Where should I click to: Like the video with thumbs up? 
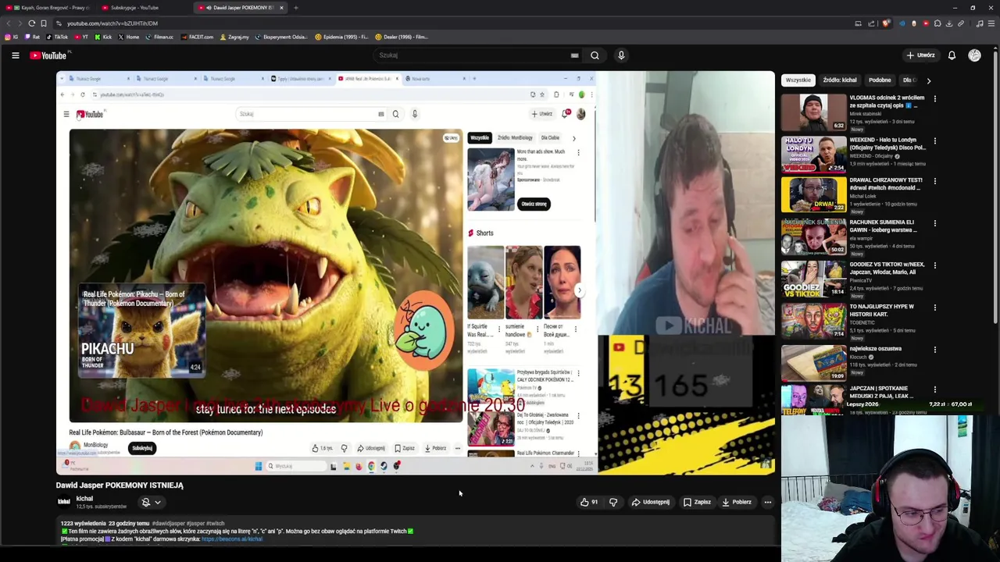click(x=589, y=502)
